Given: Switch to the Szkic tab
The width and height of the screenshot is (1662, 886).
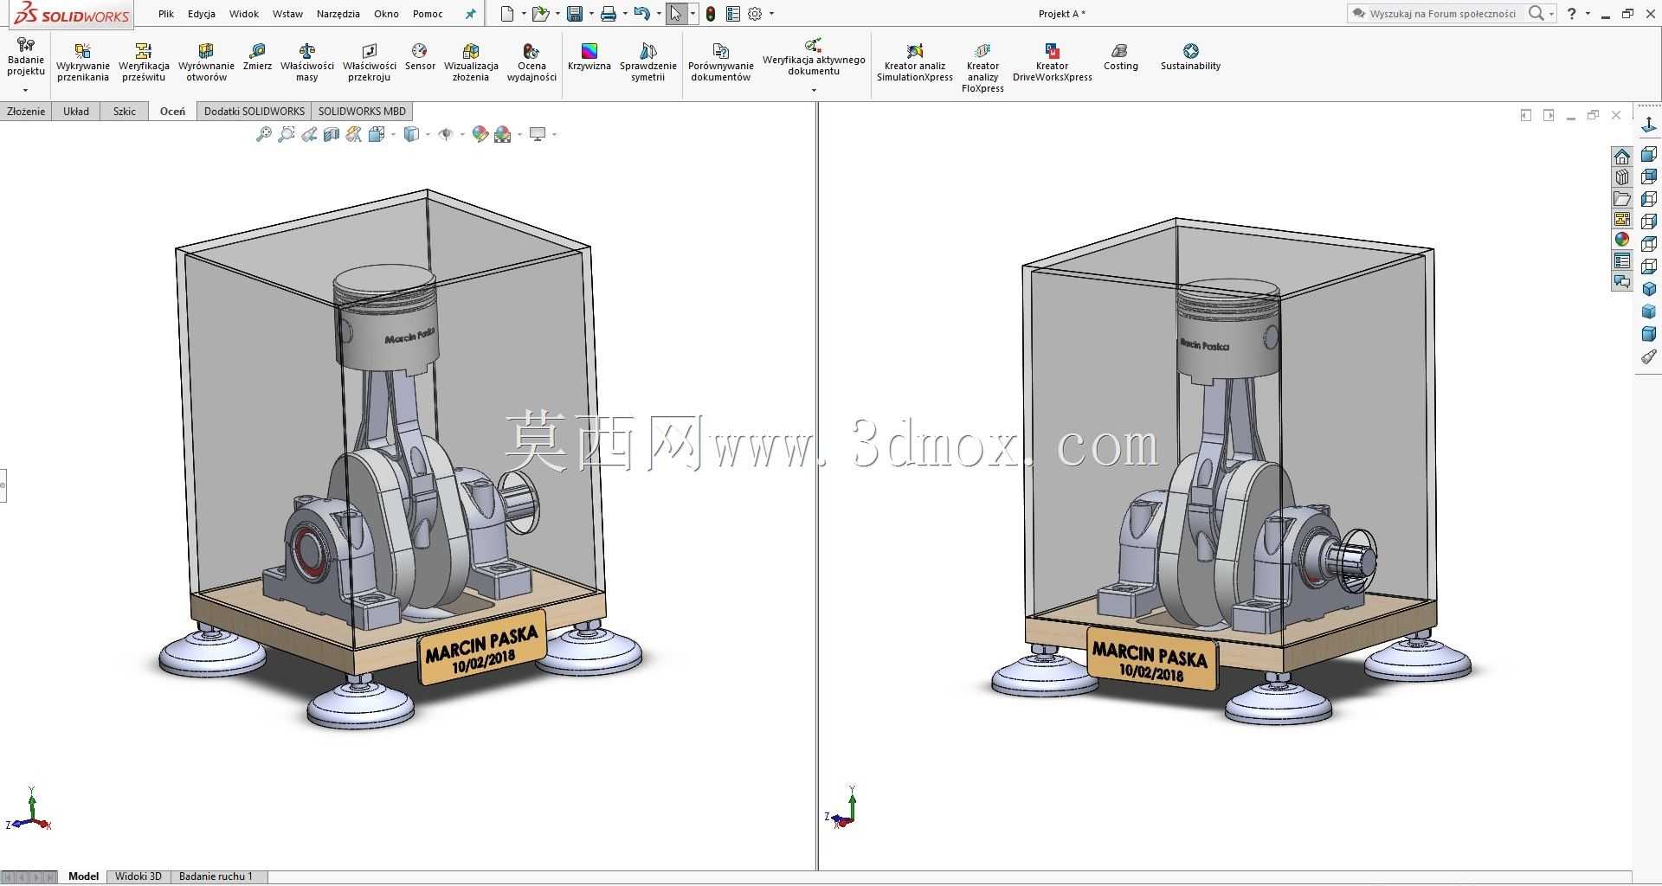Looking at the screenshot, I should coord(125,112).
